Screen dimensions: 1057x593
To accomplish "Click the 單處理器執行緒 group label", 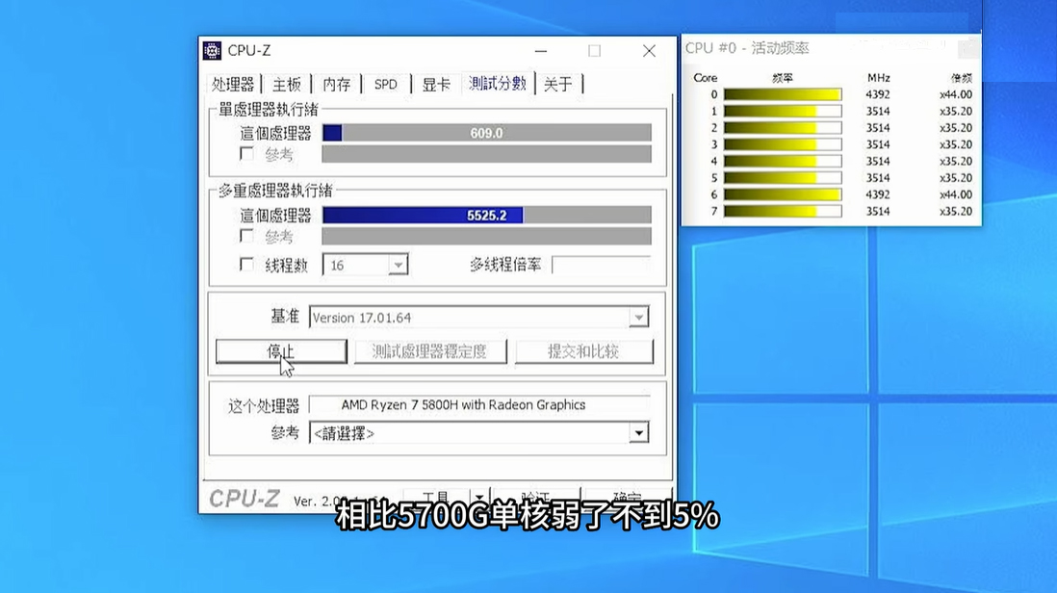I will tap(269, 109).
